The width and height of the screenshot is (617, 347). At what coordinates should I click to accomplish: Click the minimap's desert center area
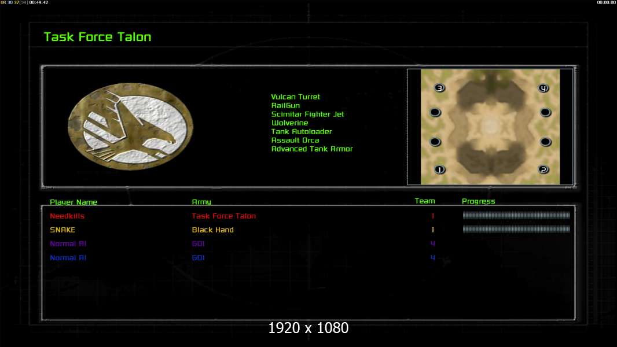(490, 127)
